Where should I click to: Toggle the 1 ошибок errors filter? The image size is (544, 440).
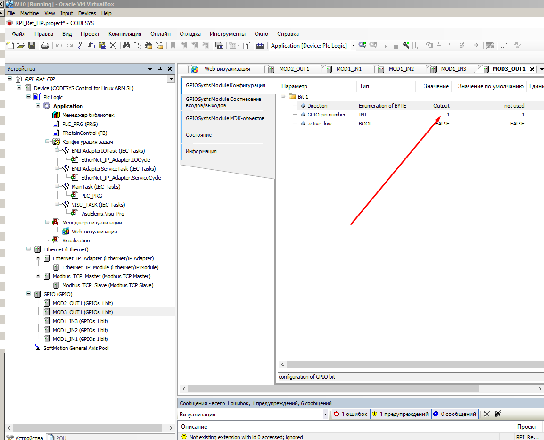tap(351, 414)
